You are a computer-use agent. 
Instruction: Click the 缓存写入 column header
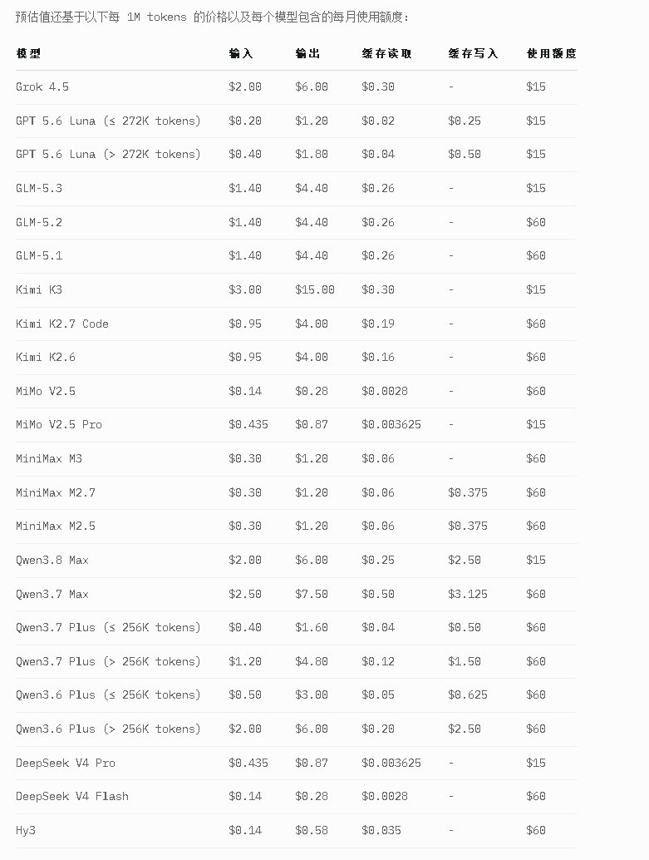point(473,54)
